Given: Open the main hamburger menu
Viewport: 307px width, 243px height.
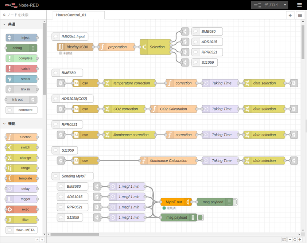Looking at the screenshot, I should click(299, 5).
